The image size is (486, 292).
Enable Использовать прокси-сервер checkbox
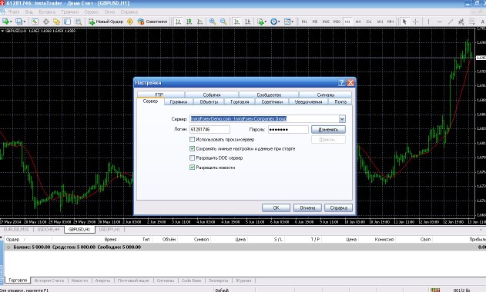click(193, 140)
